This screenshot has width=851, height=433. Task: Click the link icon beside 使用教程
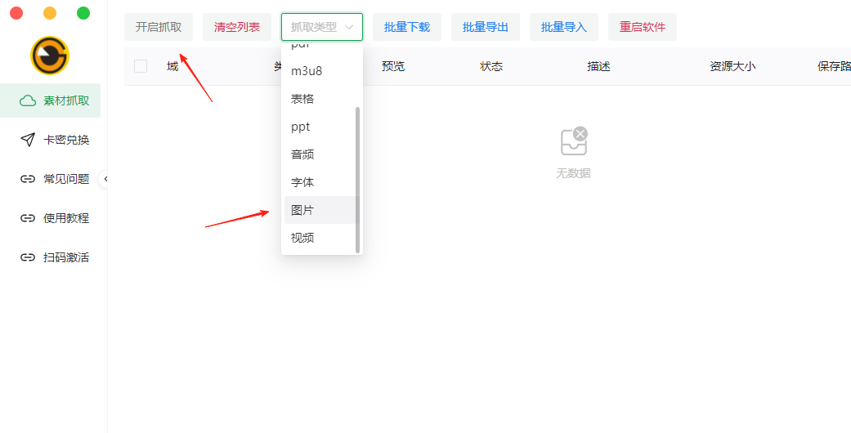click(x=28, y=218)
